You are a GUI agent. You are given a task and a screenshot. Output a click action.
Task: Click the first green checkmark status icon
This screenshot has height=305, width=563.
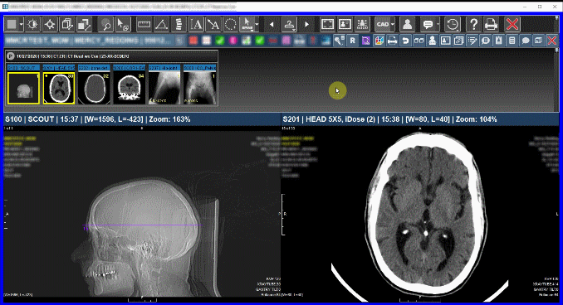click(x=220, y=41)
